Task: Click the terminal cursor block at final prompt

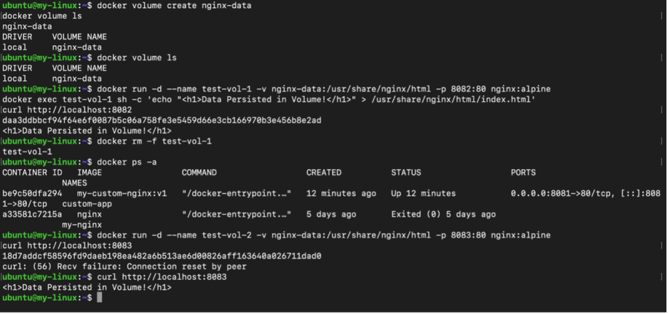Action: (x=99, y=298)
